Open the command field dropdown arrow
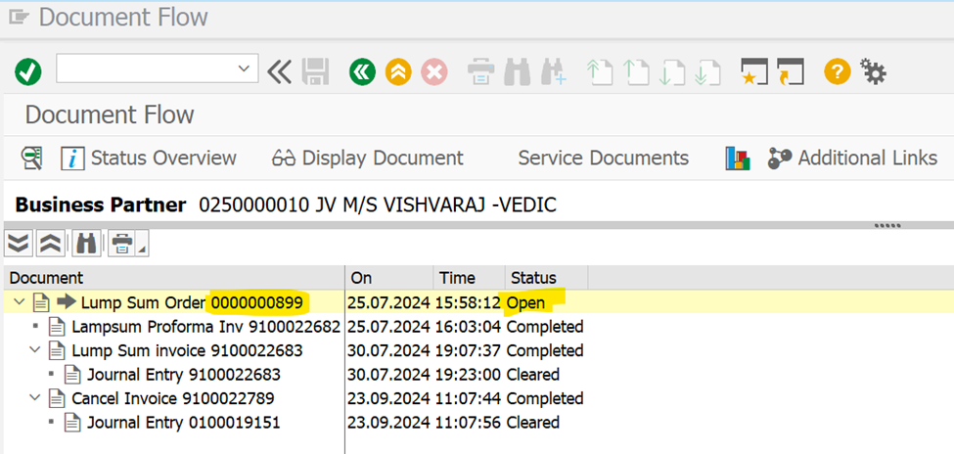This screenshot has width=954, height=454. pyautogui.click(x=246, y=69)
